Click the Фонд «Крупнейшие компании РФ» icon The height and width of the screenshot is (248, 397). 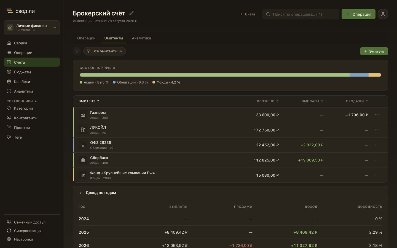coord(83,175)
